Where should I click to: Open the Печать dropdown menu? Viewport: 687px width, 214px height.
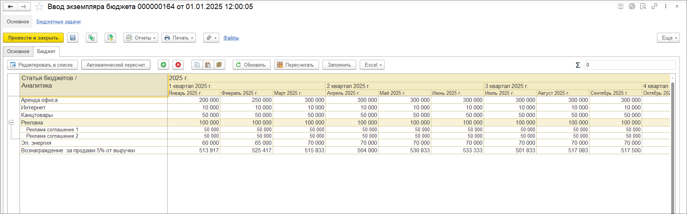point(179,38)
